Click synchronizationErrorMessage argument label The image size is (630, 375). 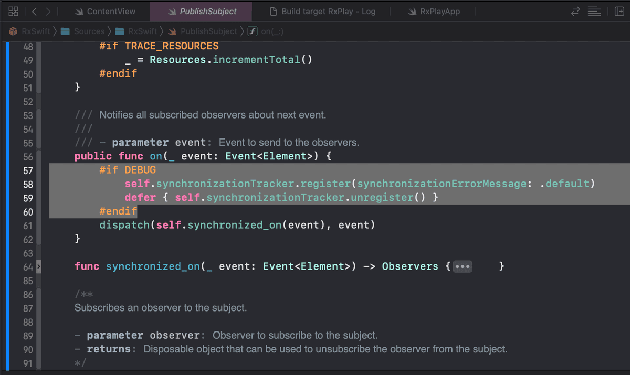[x=443, y=184]
